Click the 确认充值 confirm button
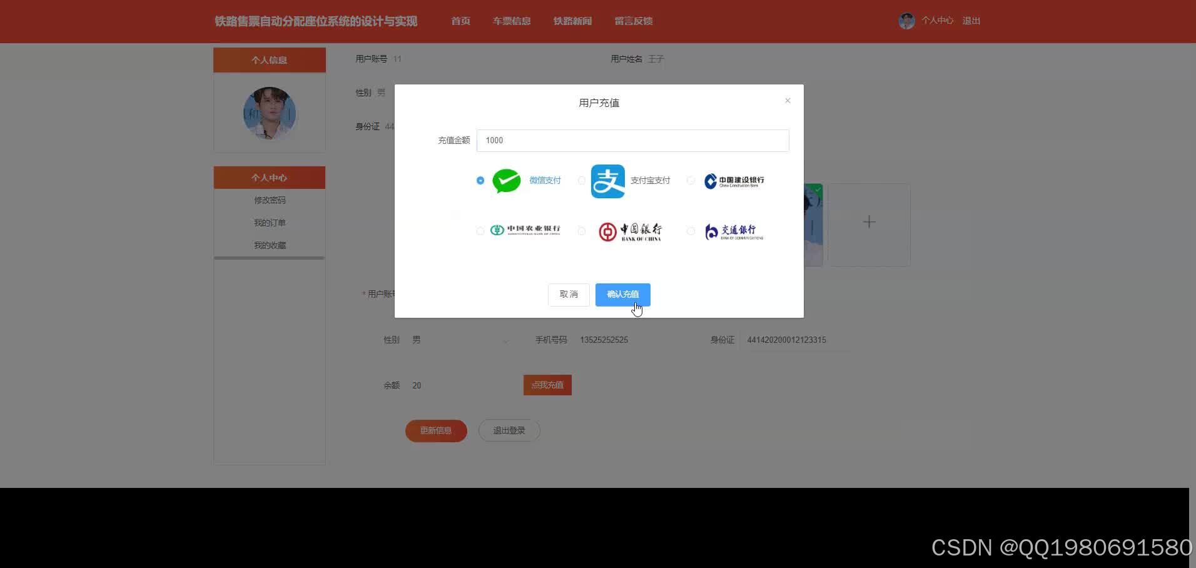Screen dimensions: 1196x568 pyautogui.click(x=622, y=294)
